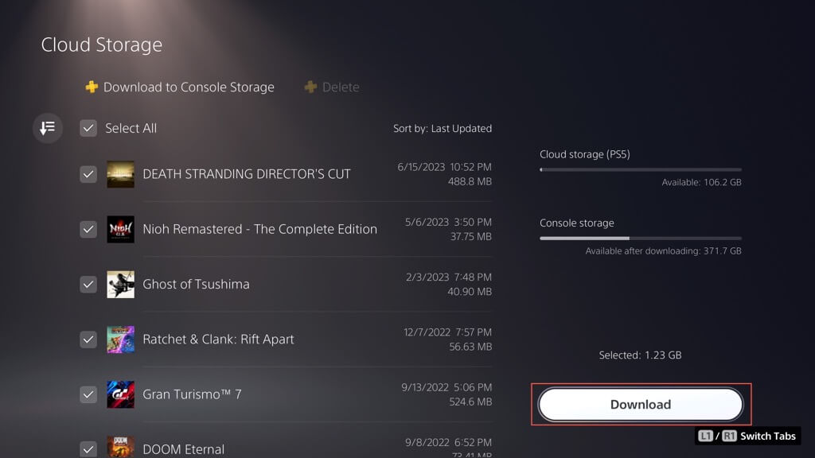
Task: Click the Death Stranding game thumbnail
Action: tap(120, 174)
